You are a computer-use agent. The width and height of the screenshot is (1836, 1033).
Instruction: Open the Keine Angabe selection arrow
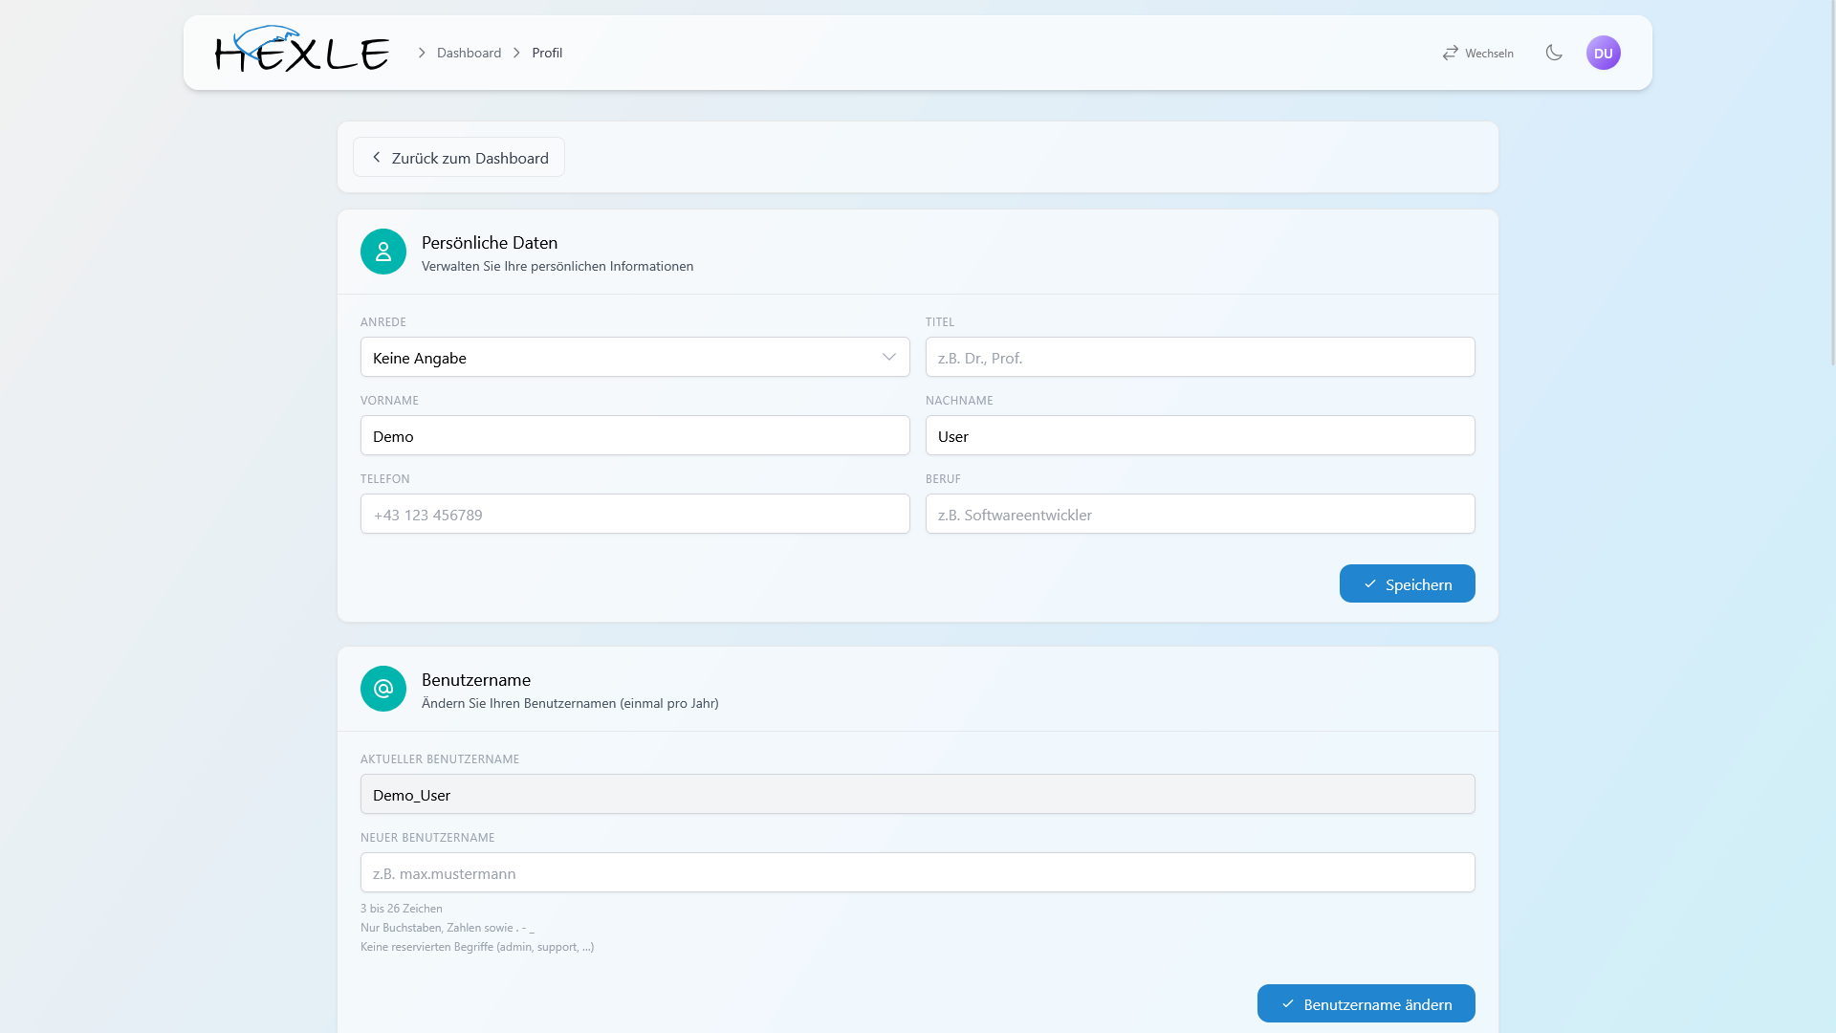889,357
